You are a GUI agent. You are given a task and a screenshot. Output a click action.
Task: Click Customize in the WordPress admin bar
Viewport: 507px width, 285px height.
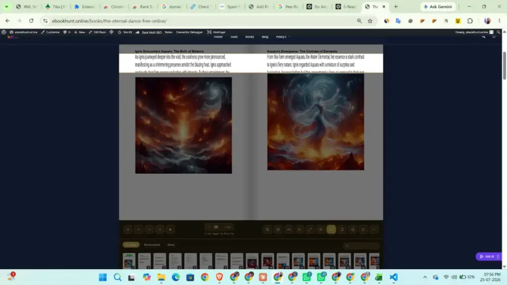tap(50, 32)
